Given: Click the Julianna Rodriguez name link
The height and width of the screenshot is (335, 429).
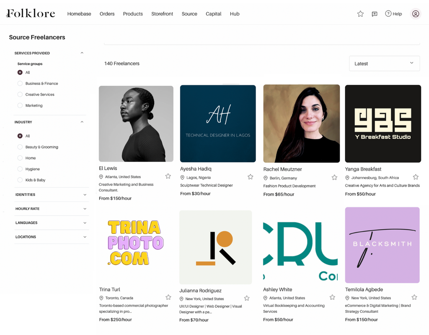Looking at the screenshot, I should pyautogui.click(x=200, y=291).
